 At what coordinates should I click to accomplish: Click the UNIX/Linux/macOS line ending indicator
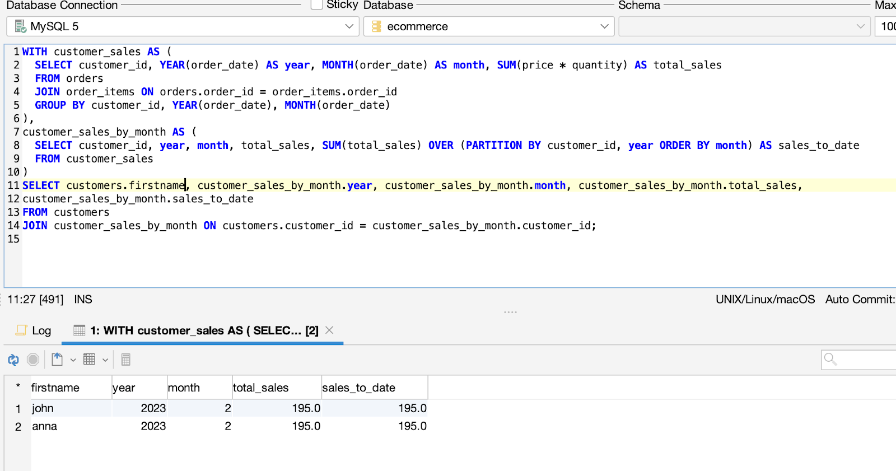(765, 299)
